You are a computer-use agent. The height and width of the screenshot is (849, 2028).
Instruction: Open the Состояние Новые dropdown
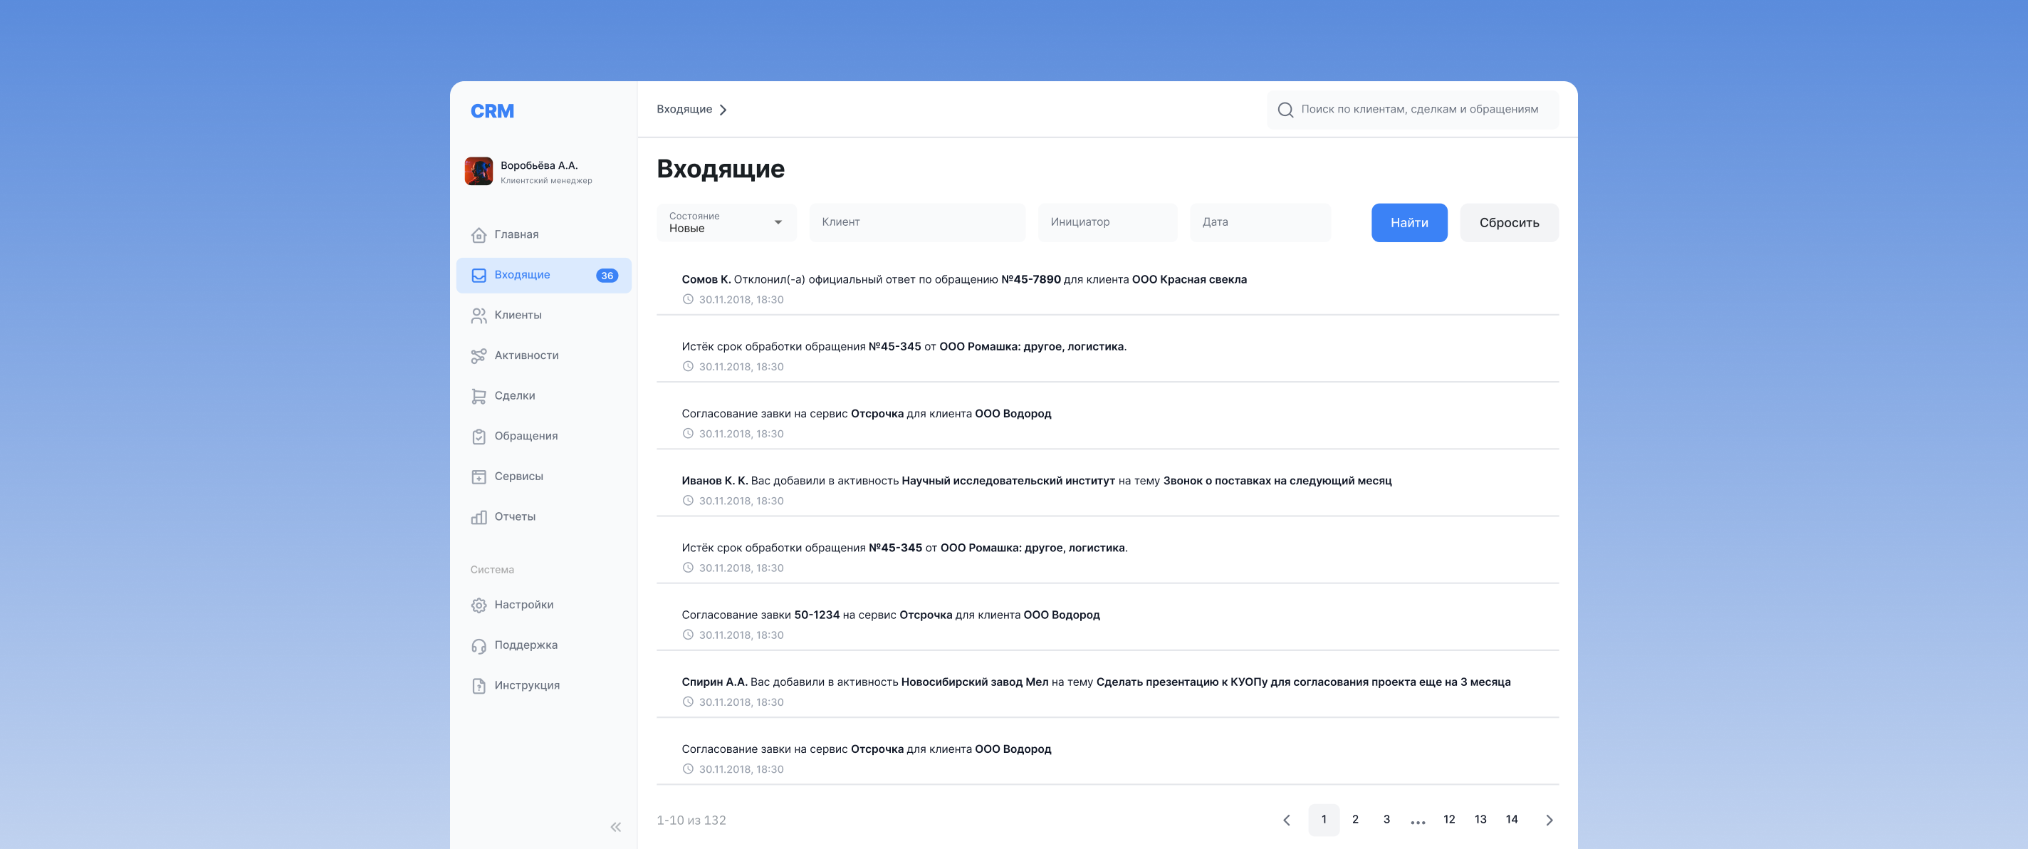pos(726,222)
